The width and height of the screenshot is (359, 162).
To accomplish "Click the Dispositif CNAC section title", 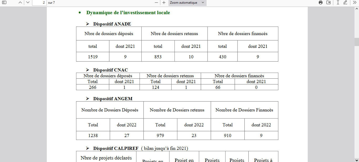I will point(110,70).
